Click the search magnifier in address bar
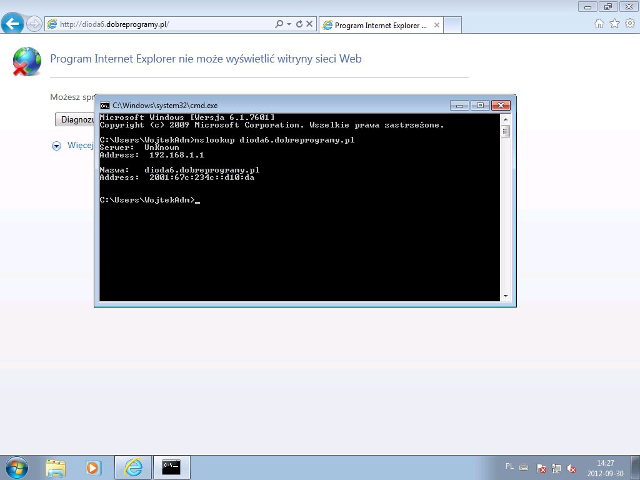The height and width of the screenshot is (480, 640). point(279,24)
